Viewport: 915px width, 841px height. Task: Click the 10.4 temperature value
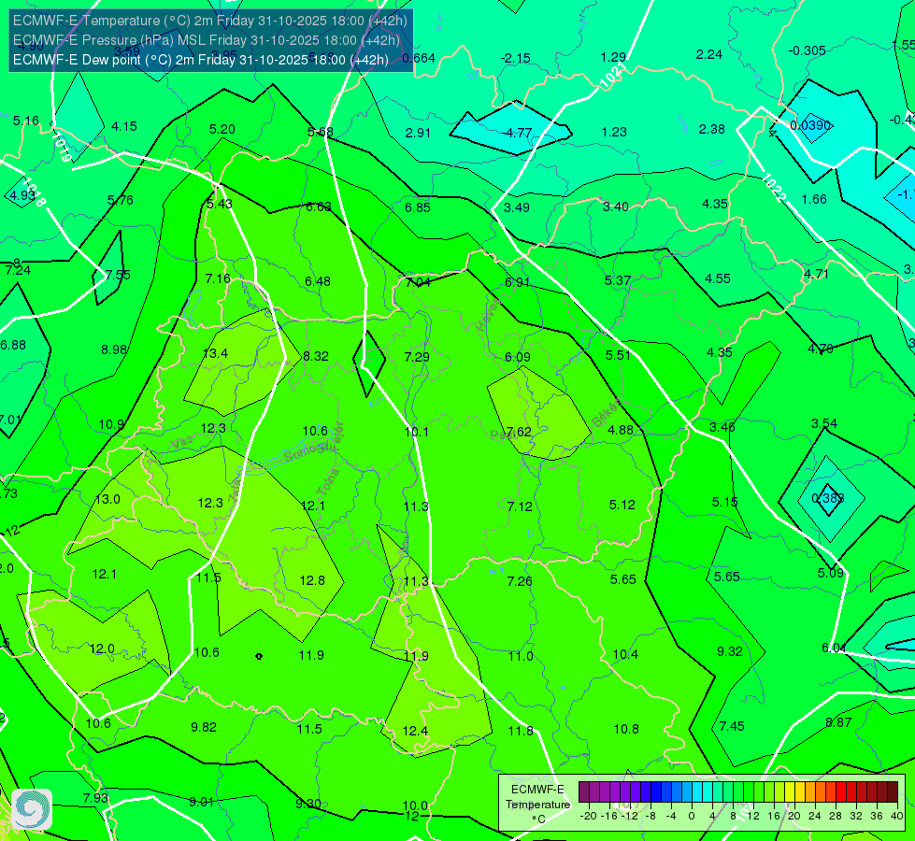[x=625, y=654]
